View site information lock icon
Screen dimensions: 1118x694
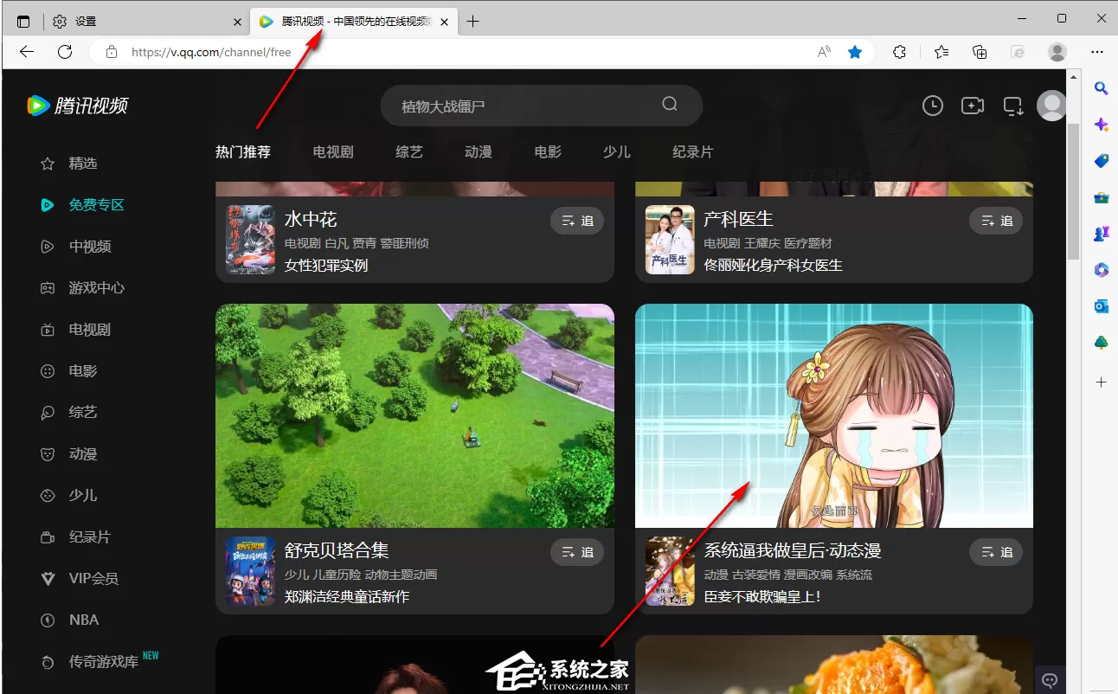pos(111,52)
